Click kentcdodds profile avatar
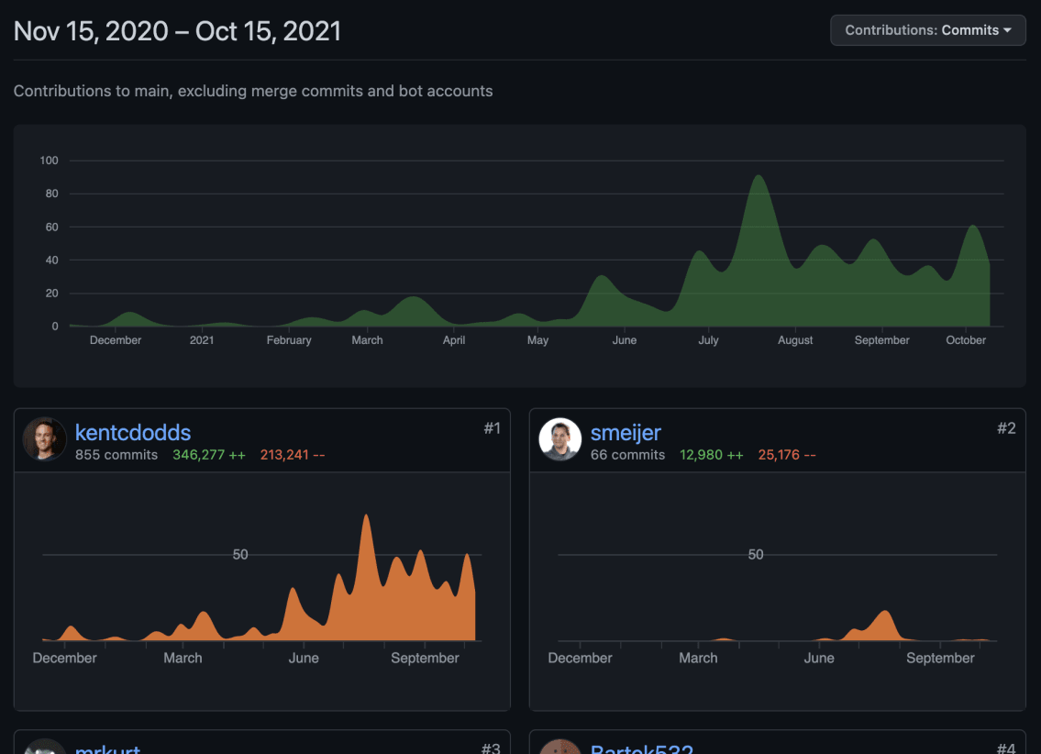This screenshot has width=1041, height=754. [44, 439]
